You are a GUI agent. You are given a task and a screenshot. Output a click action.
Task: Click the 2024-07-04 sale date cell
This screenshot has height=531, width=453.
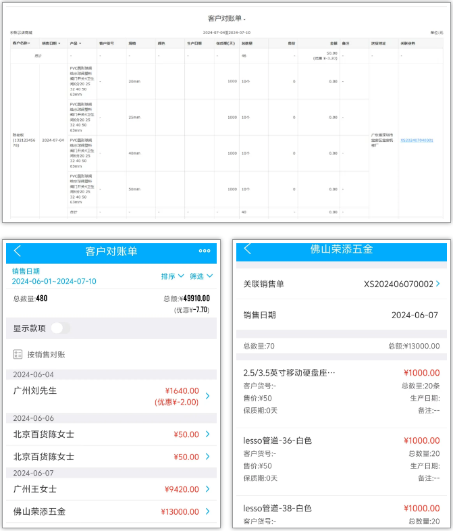click(53, 141)
